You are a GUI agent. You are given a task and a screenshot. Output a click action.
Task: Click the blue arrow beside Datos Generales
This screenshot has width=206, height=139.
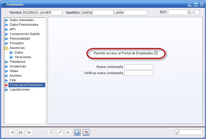[6, 20]
